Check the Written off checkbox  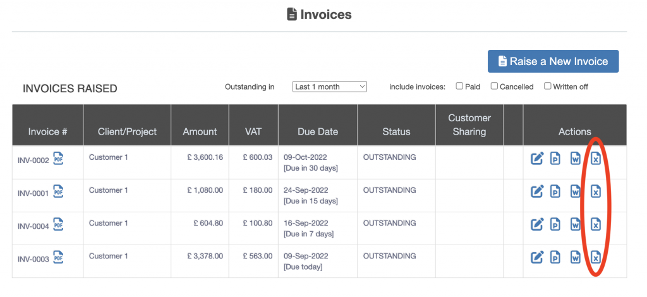point(548,86)
